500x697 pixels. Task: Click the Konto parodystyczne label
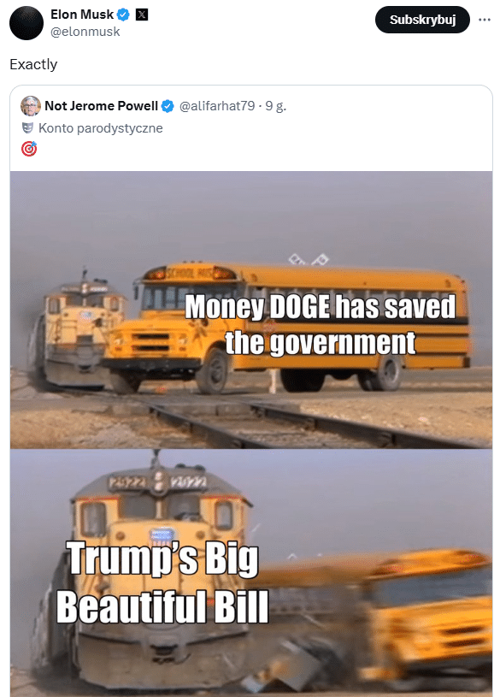101,128
